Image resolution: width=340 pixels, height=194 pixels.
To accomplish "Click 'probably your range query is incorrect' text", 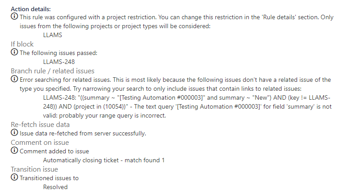I will pos(112,115).
